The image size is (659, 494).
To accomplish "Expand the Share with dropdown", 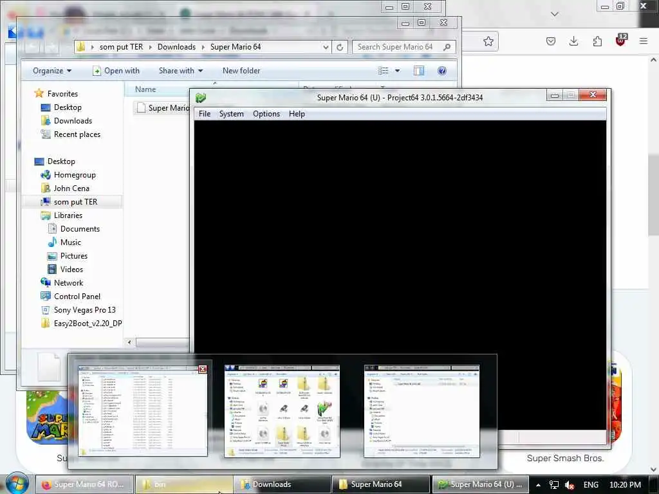I will click(181, 71).
